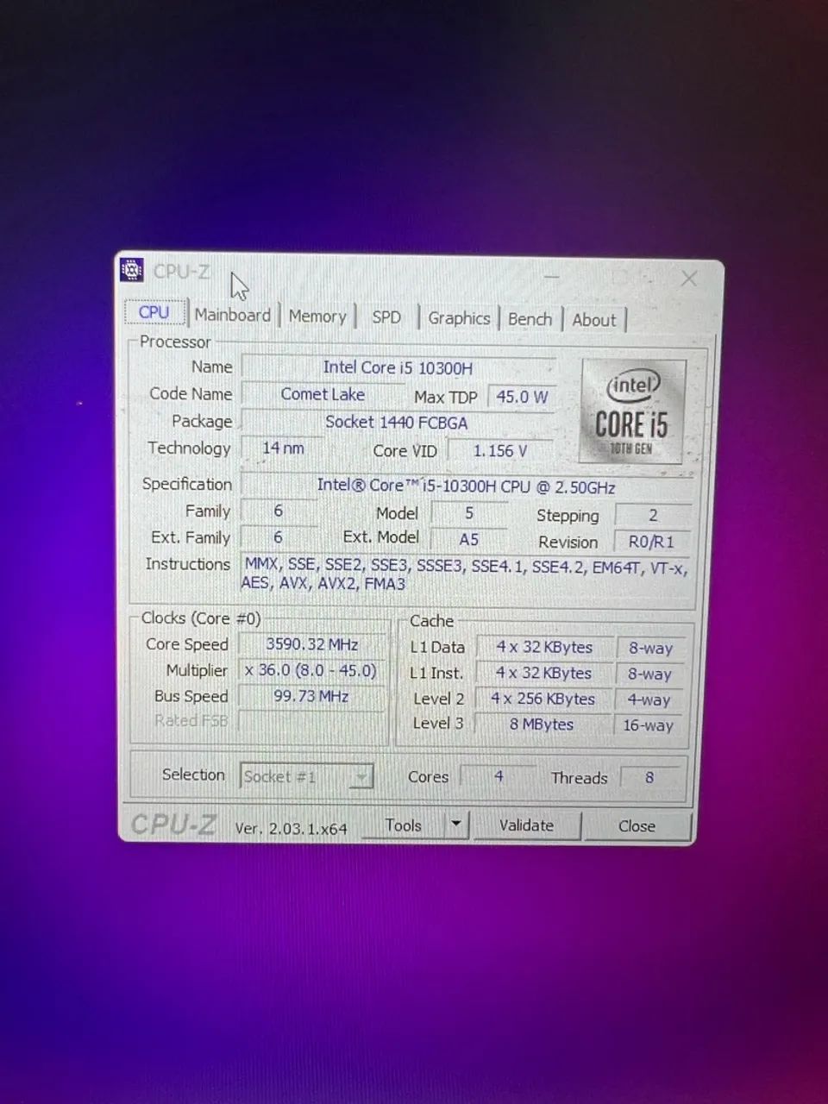Expand the Tools dropdown arrow

456,825
